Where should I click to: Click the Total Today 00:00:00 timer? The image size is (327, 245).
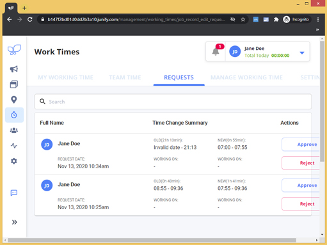pyautogui.click(x=267, y=56)
